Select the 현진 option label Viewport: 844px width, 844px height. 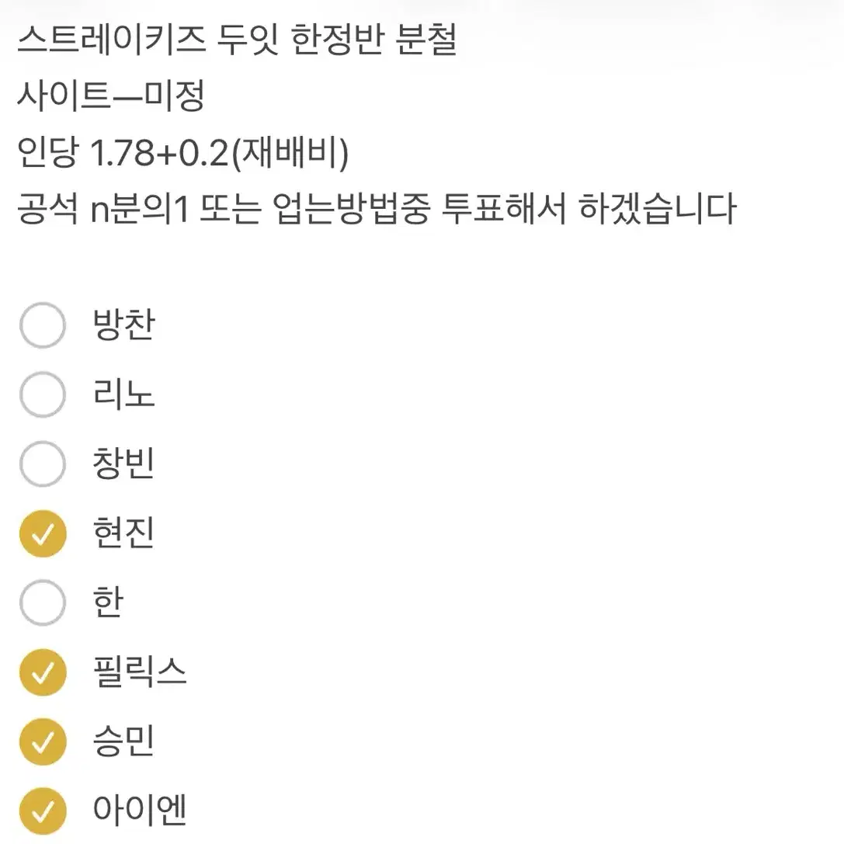coord(126,533)
